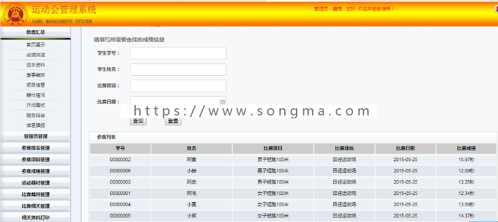
Task: Click the 2015-05-25 date in row 00000005
Action: pos(405,216)
